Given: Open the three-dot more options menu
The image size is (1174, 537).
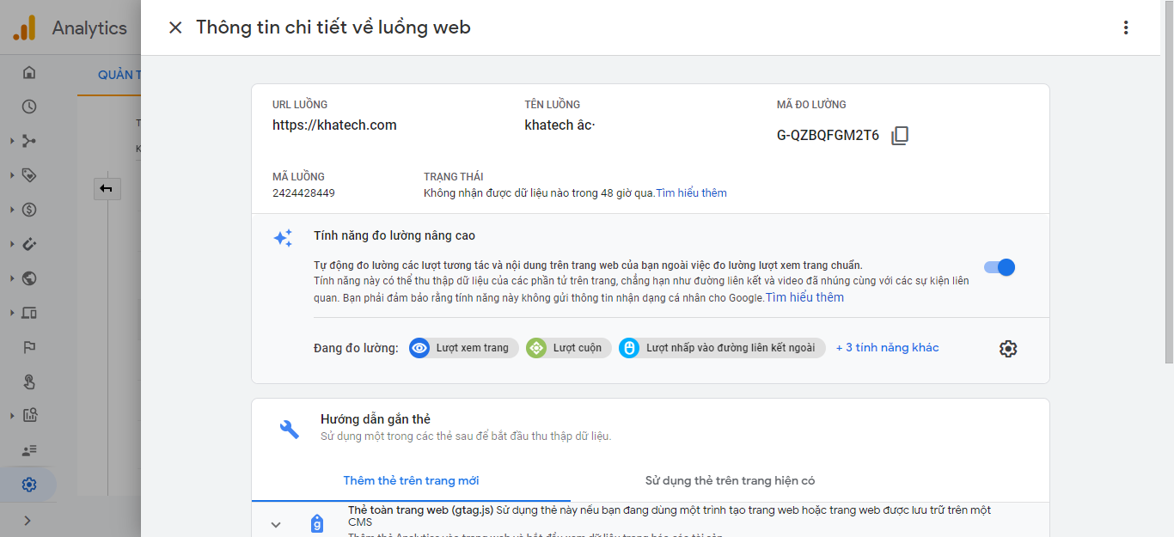Looking at the screenshot, I should 1126,27.
